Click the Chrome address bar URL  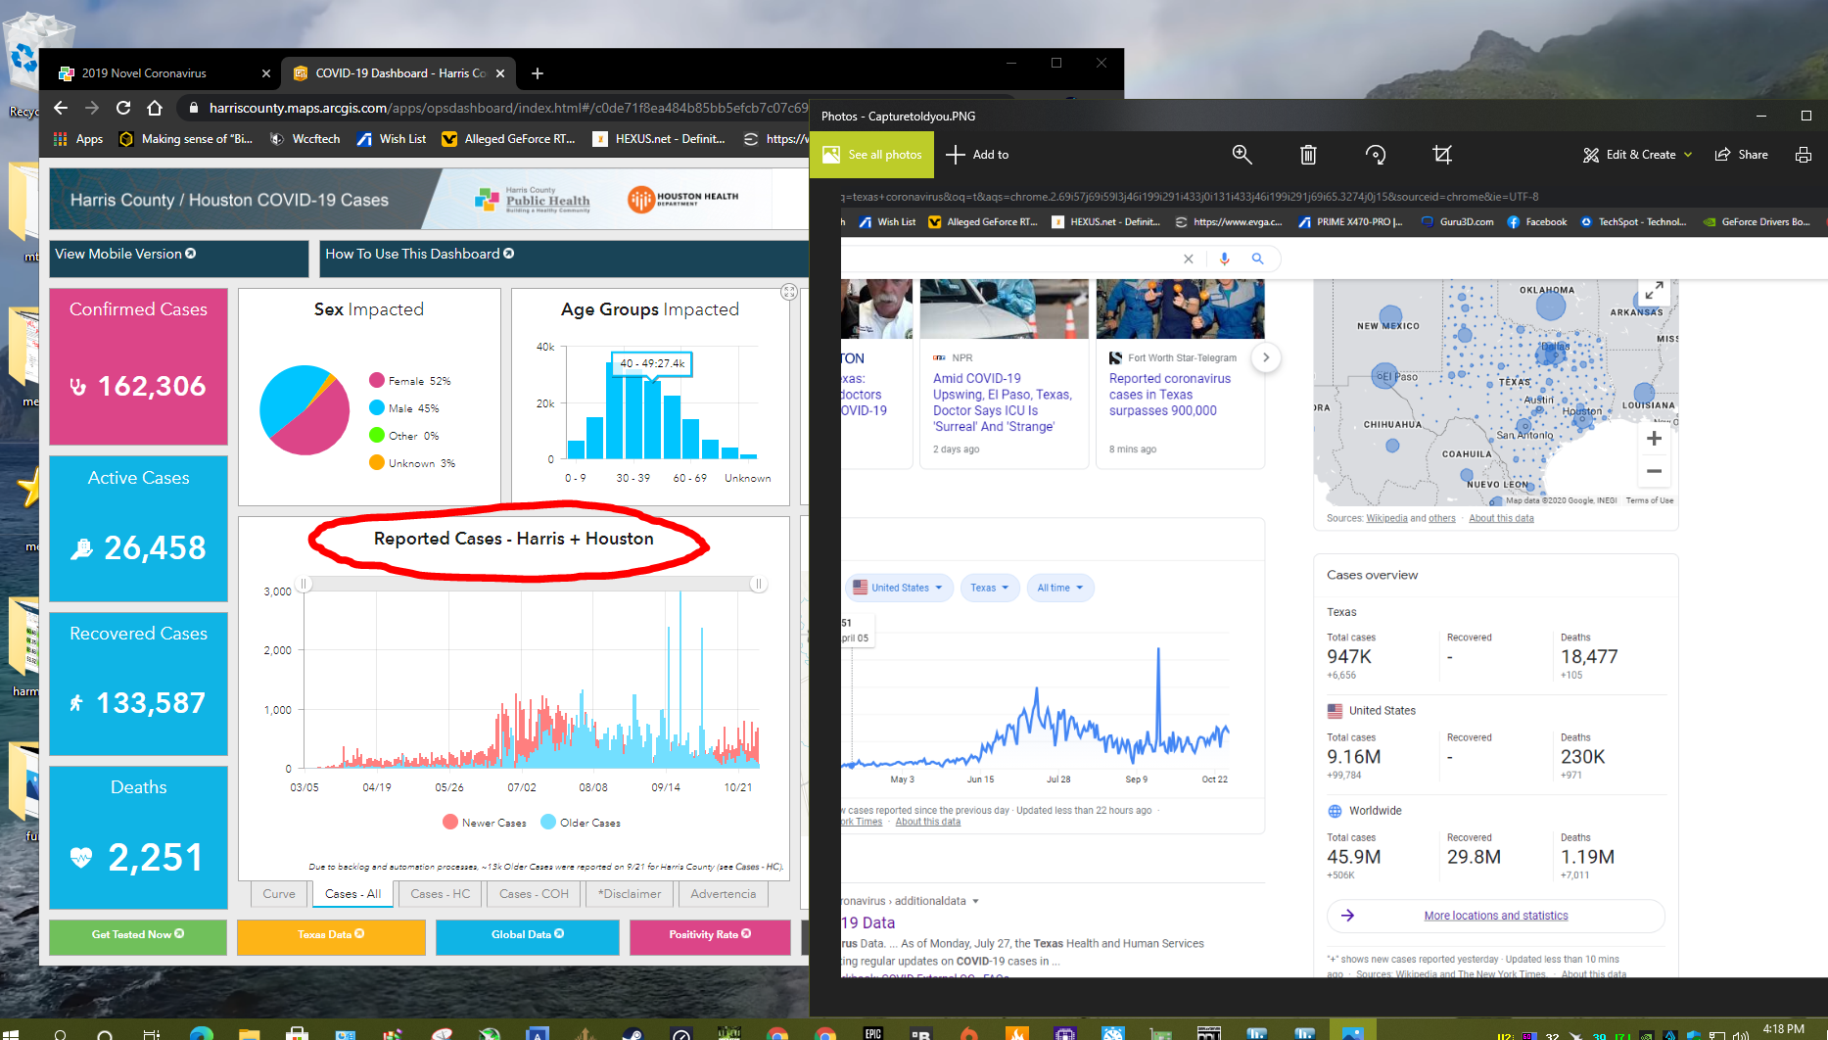coord(508,108)
